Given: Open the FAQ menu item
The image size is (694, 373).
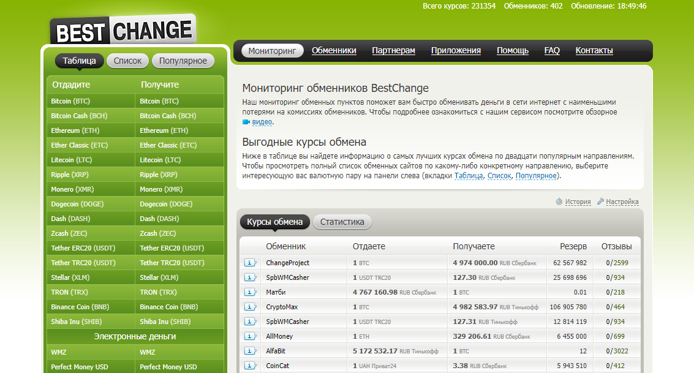Looking at the screenshot, I should [x=552, y=50].
